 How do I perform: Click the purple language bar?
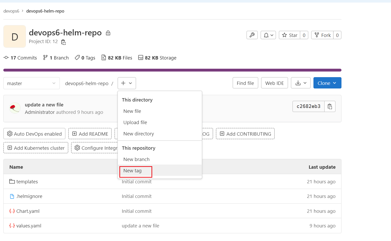[172, 70]
